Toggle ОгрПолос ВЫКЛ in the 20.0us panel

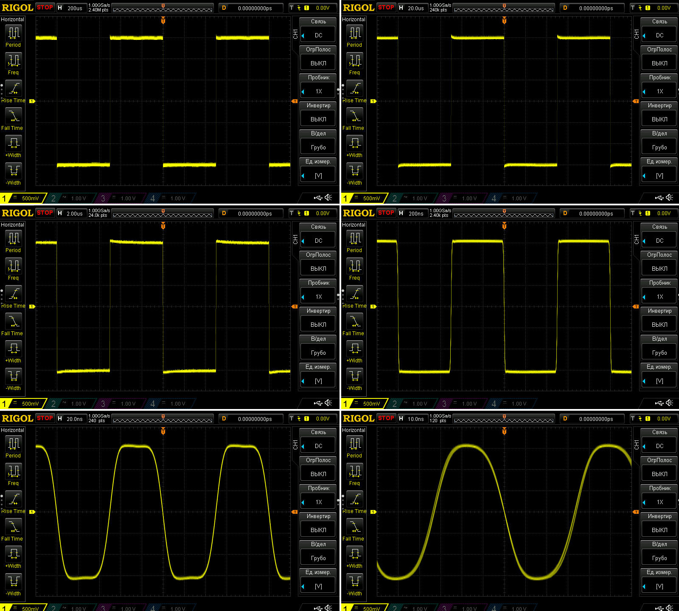point(659,63)
